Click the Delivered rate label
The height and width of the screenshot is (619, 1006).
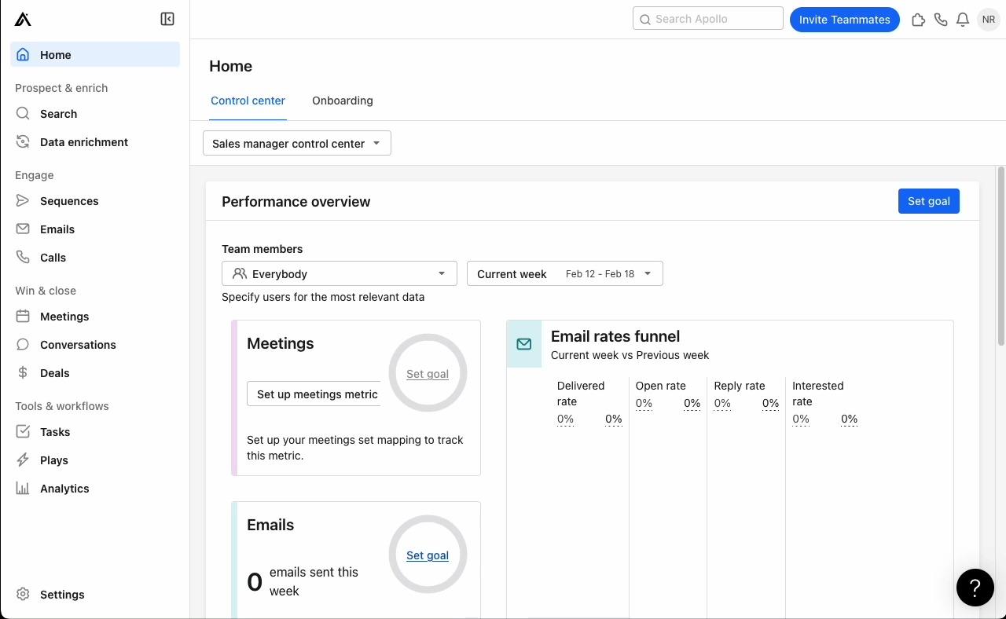point(581,394)
